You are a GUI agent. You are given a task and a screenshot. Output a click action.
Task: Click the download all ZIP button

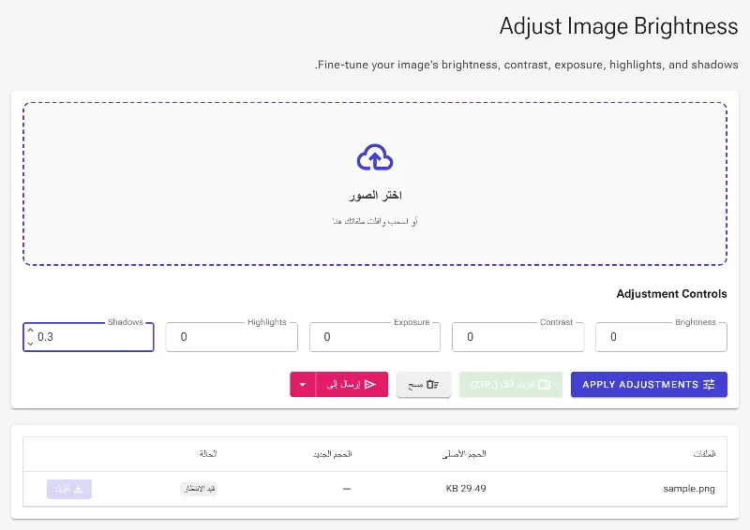511,385
